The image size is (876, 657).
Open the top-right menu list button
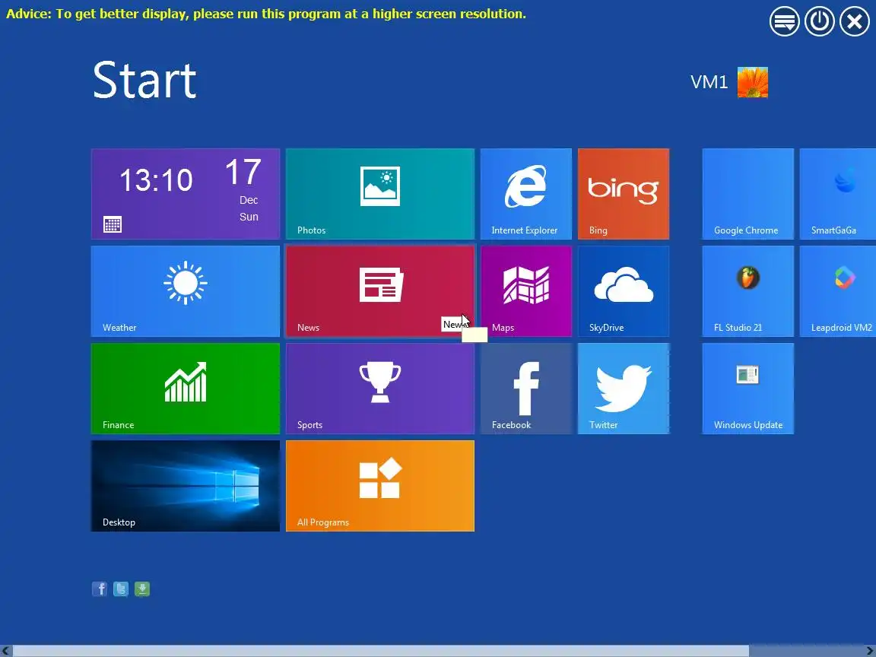(785, 21)
